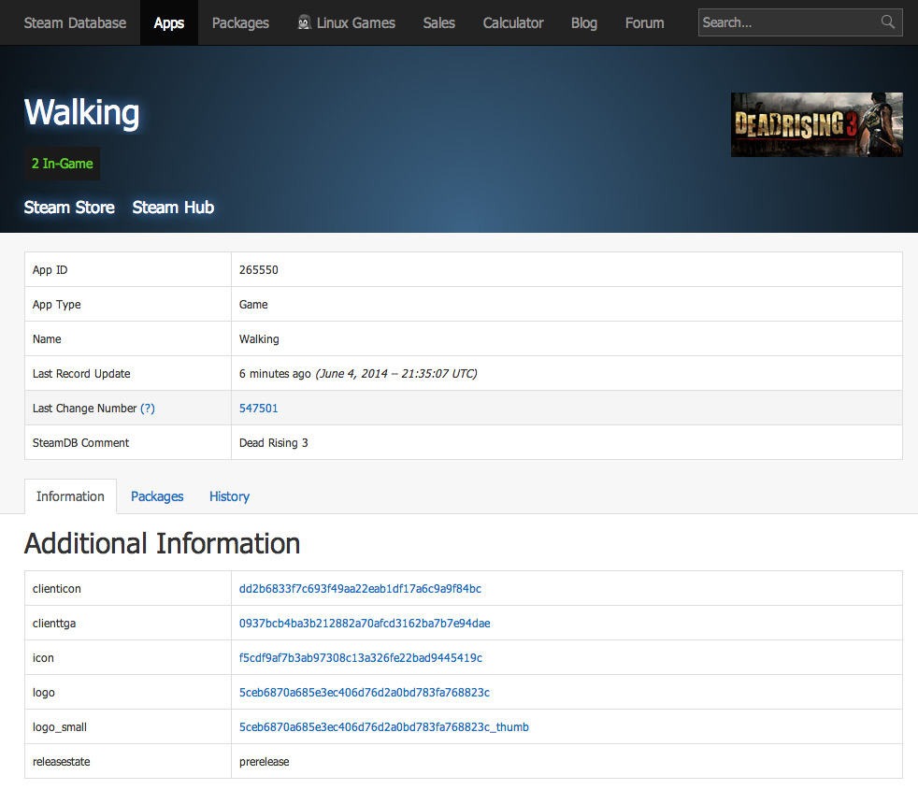Open the Calculator page
Screen dimensions: 918x804
click(x=513, y=22)
